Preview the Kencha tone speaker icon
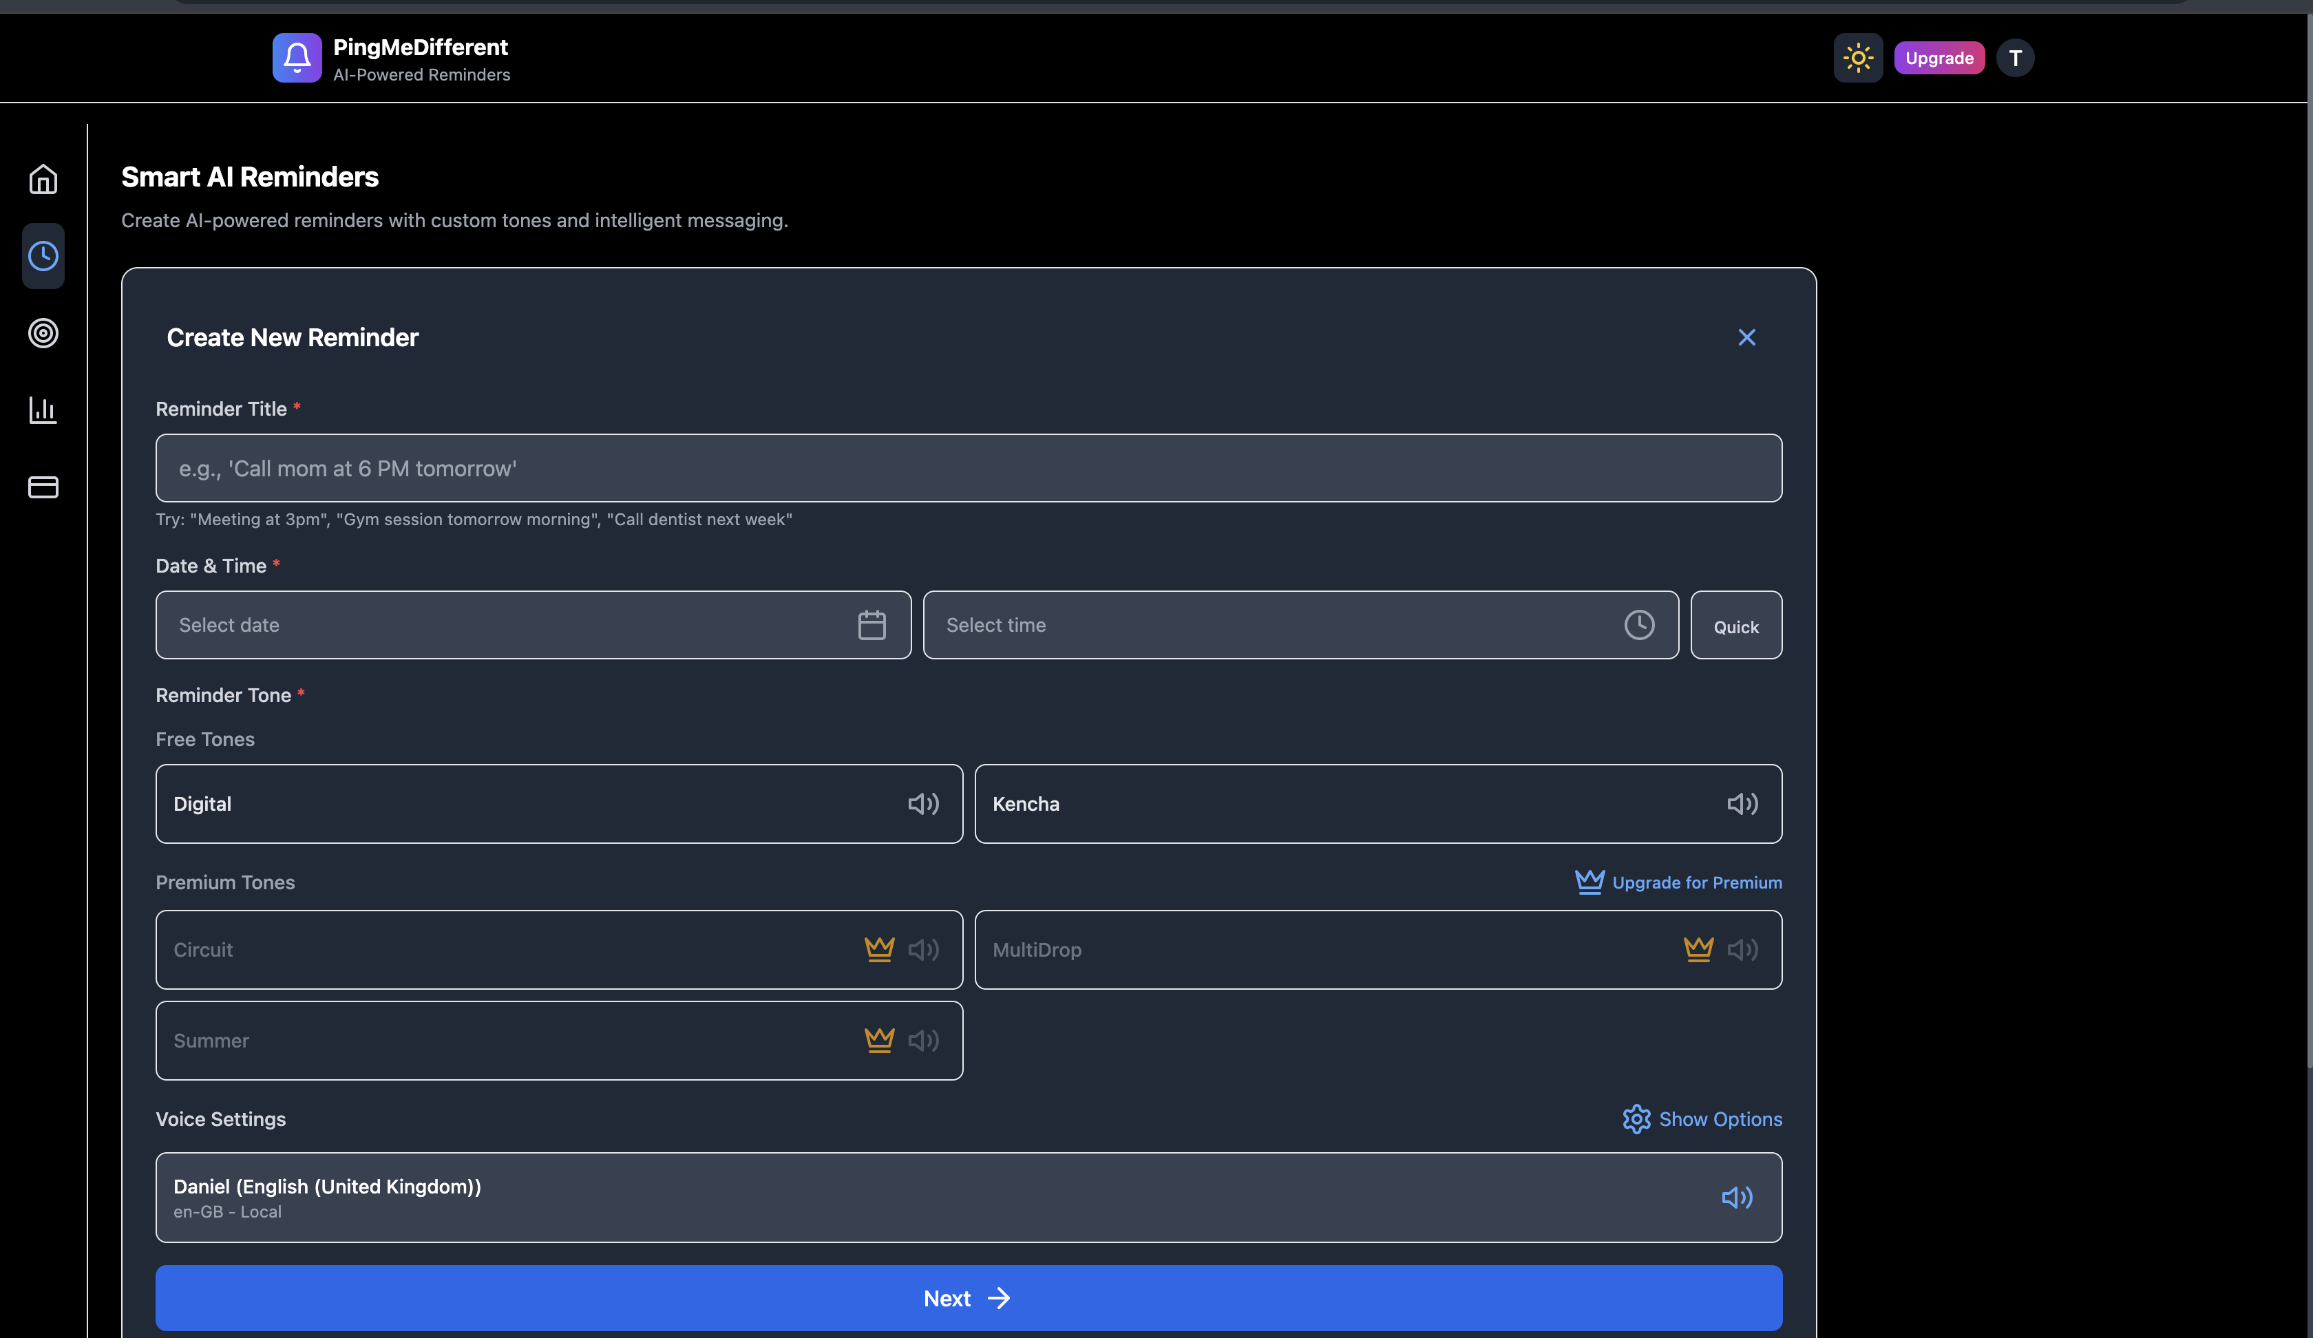 (1742, 804)
